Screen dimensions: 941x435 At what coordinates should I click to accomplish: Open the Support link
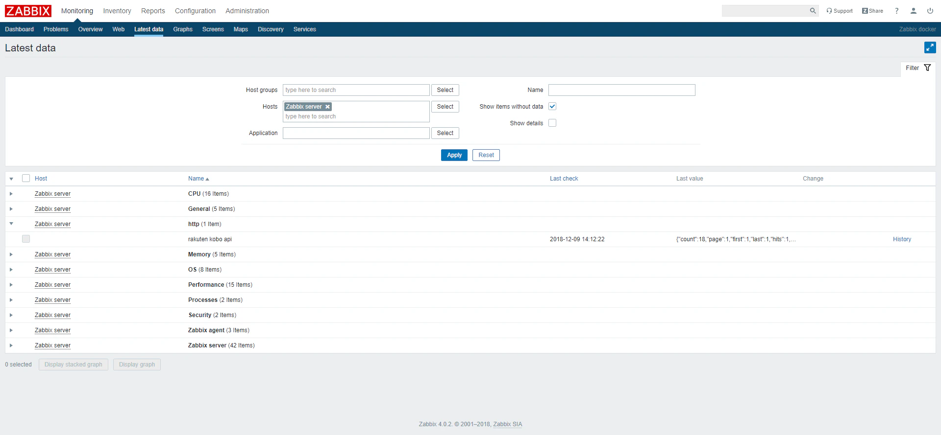pos(840,11)
